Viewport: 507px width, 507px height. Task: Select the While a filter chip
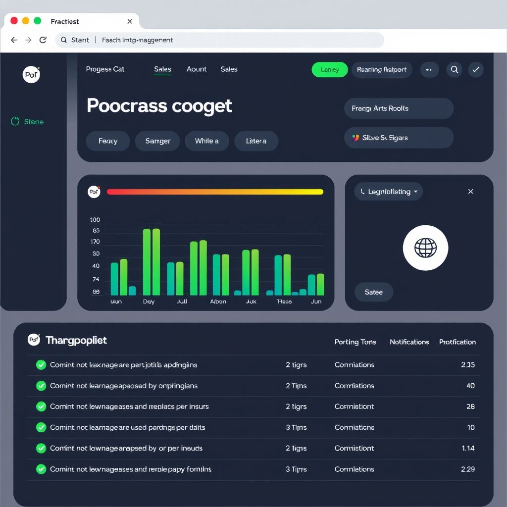[x=206, y=141]
